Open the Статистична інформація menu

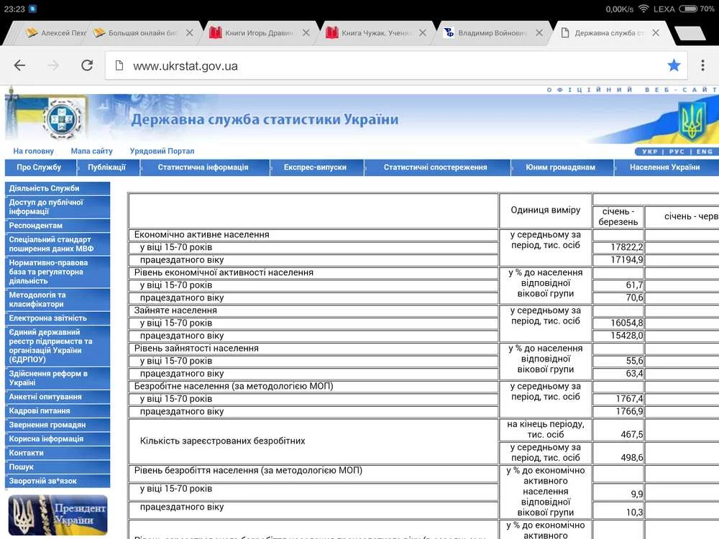203,167
